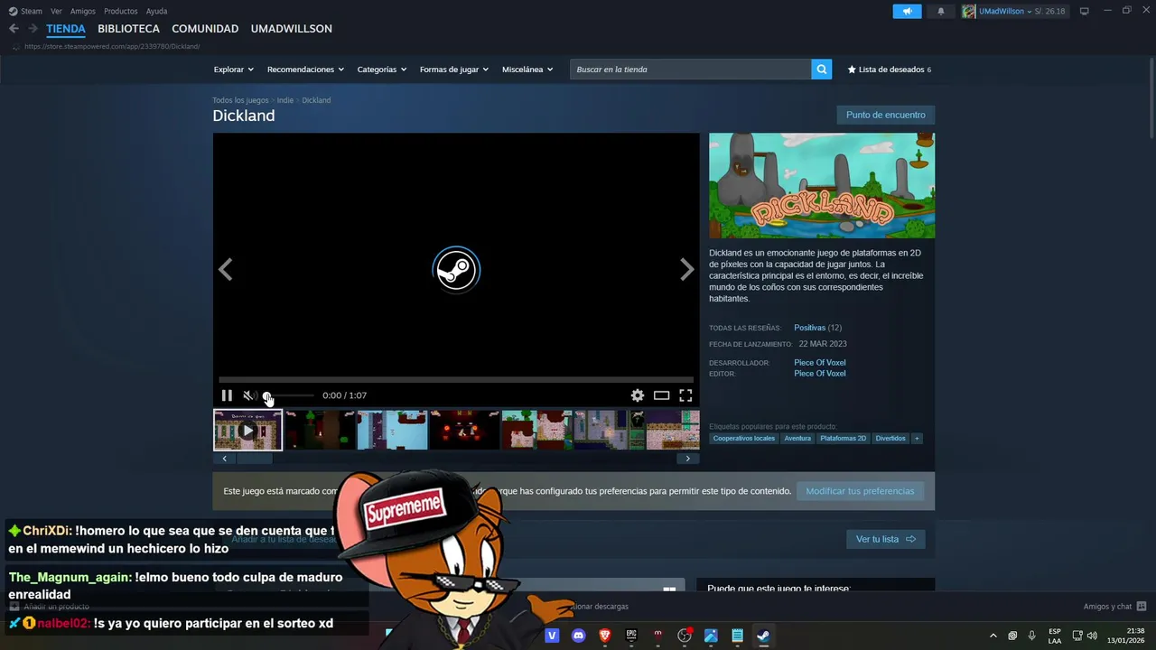Viewport: 1156px width, 650px height.
Task: Click the 'Ver tu lista' button
Action: tap(885, 539)
